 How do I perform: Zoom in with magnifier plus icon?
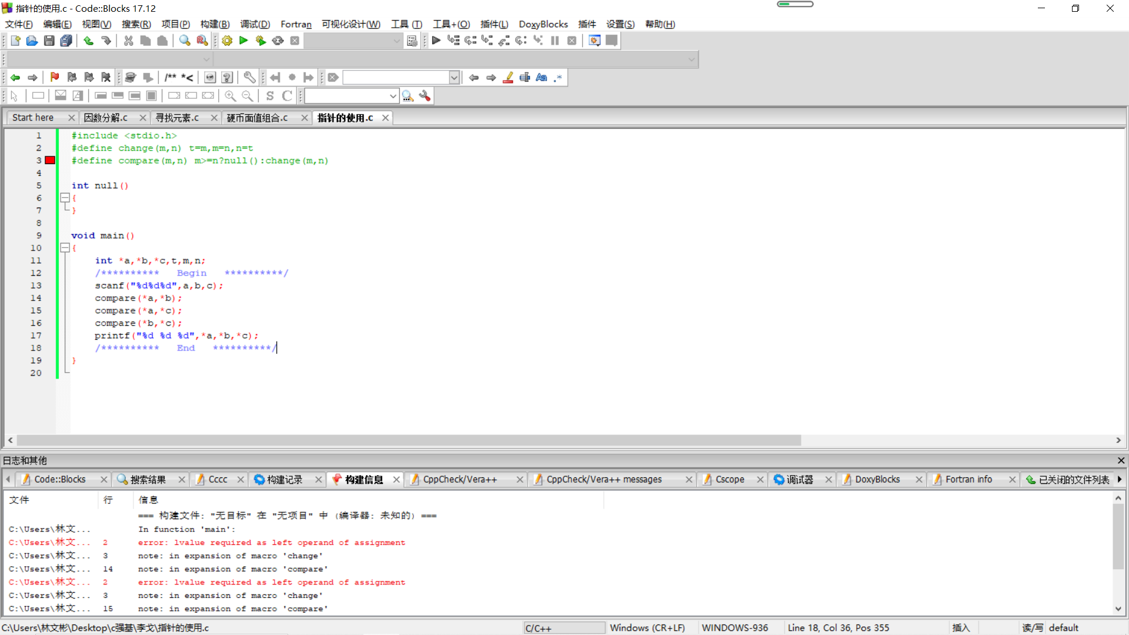coord(230,96)
